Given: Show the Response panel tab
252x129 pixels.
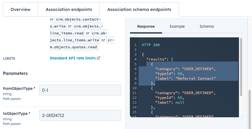Looking at the screenshot, I should [146, 26].
